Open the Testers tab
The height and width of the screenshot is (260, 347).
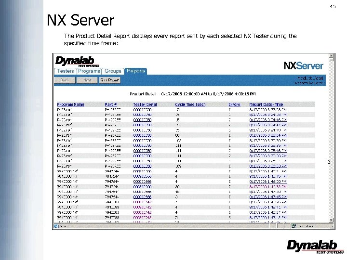(x=65, y=71)
